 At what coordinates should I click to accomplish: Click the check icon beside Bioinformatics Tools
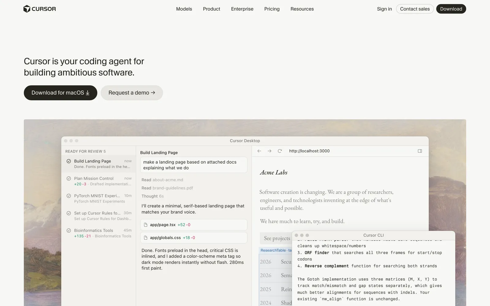tap(69, 230)
